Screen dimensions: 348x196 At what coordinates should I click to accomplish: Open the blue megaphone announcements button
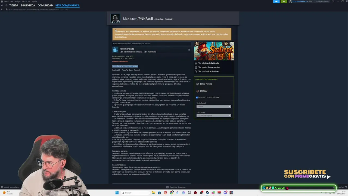(x=276, y=1)
